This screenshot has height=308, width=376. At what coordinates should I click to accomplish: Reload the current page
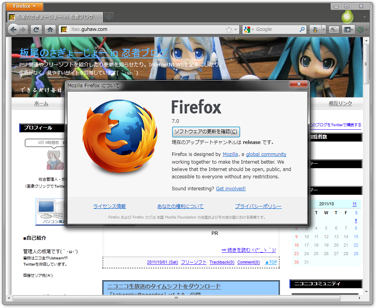pyautogui.click(x=36, y=30)
